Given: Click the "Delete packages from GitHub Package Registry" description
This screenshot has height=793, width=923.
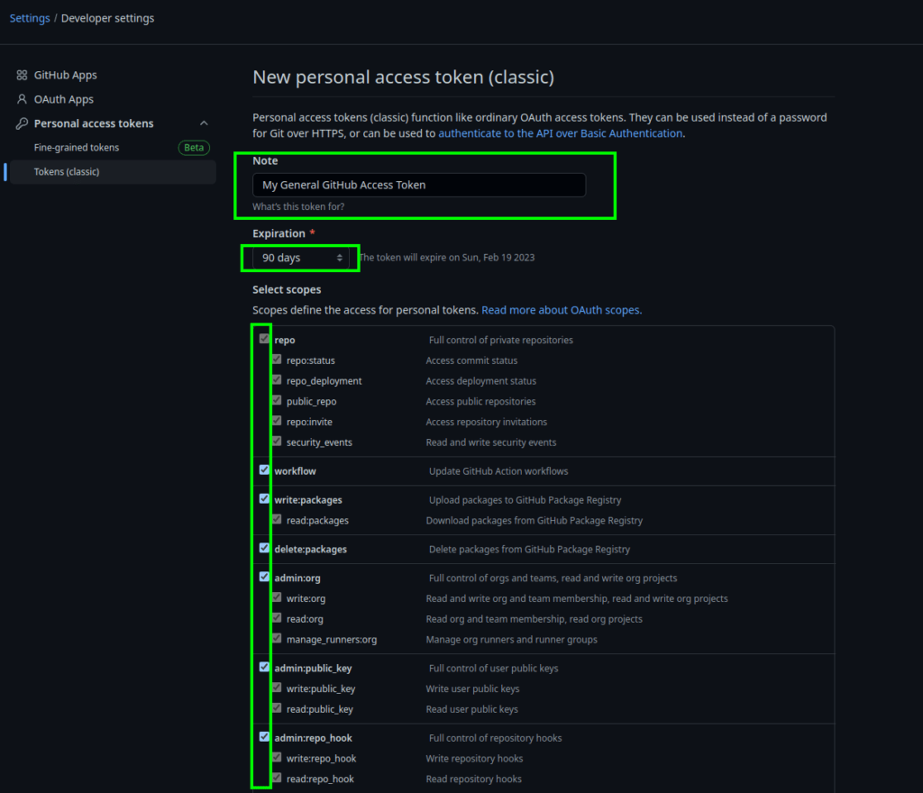Looking at the screenshot, I should [x=529, y=550].
